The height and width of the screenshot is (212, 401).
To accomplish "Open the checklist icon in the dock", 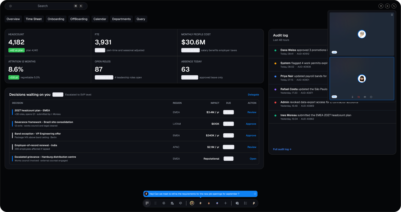I will coord(245,203).
